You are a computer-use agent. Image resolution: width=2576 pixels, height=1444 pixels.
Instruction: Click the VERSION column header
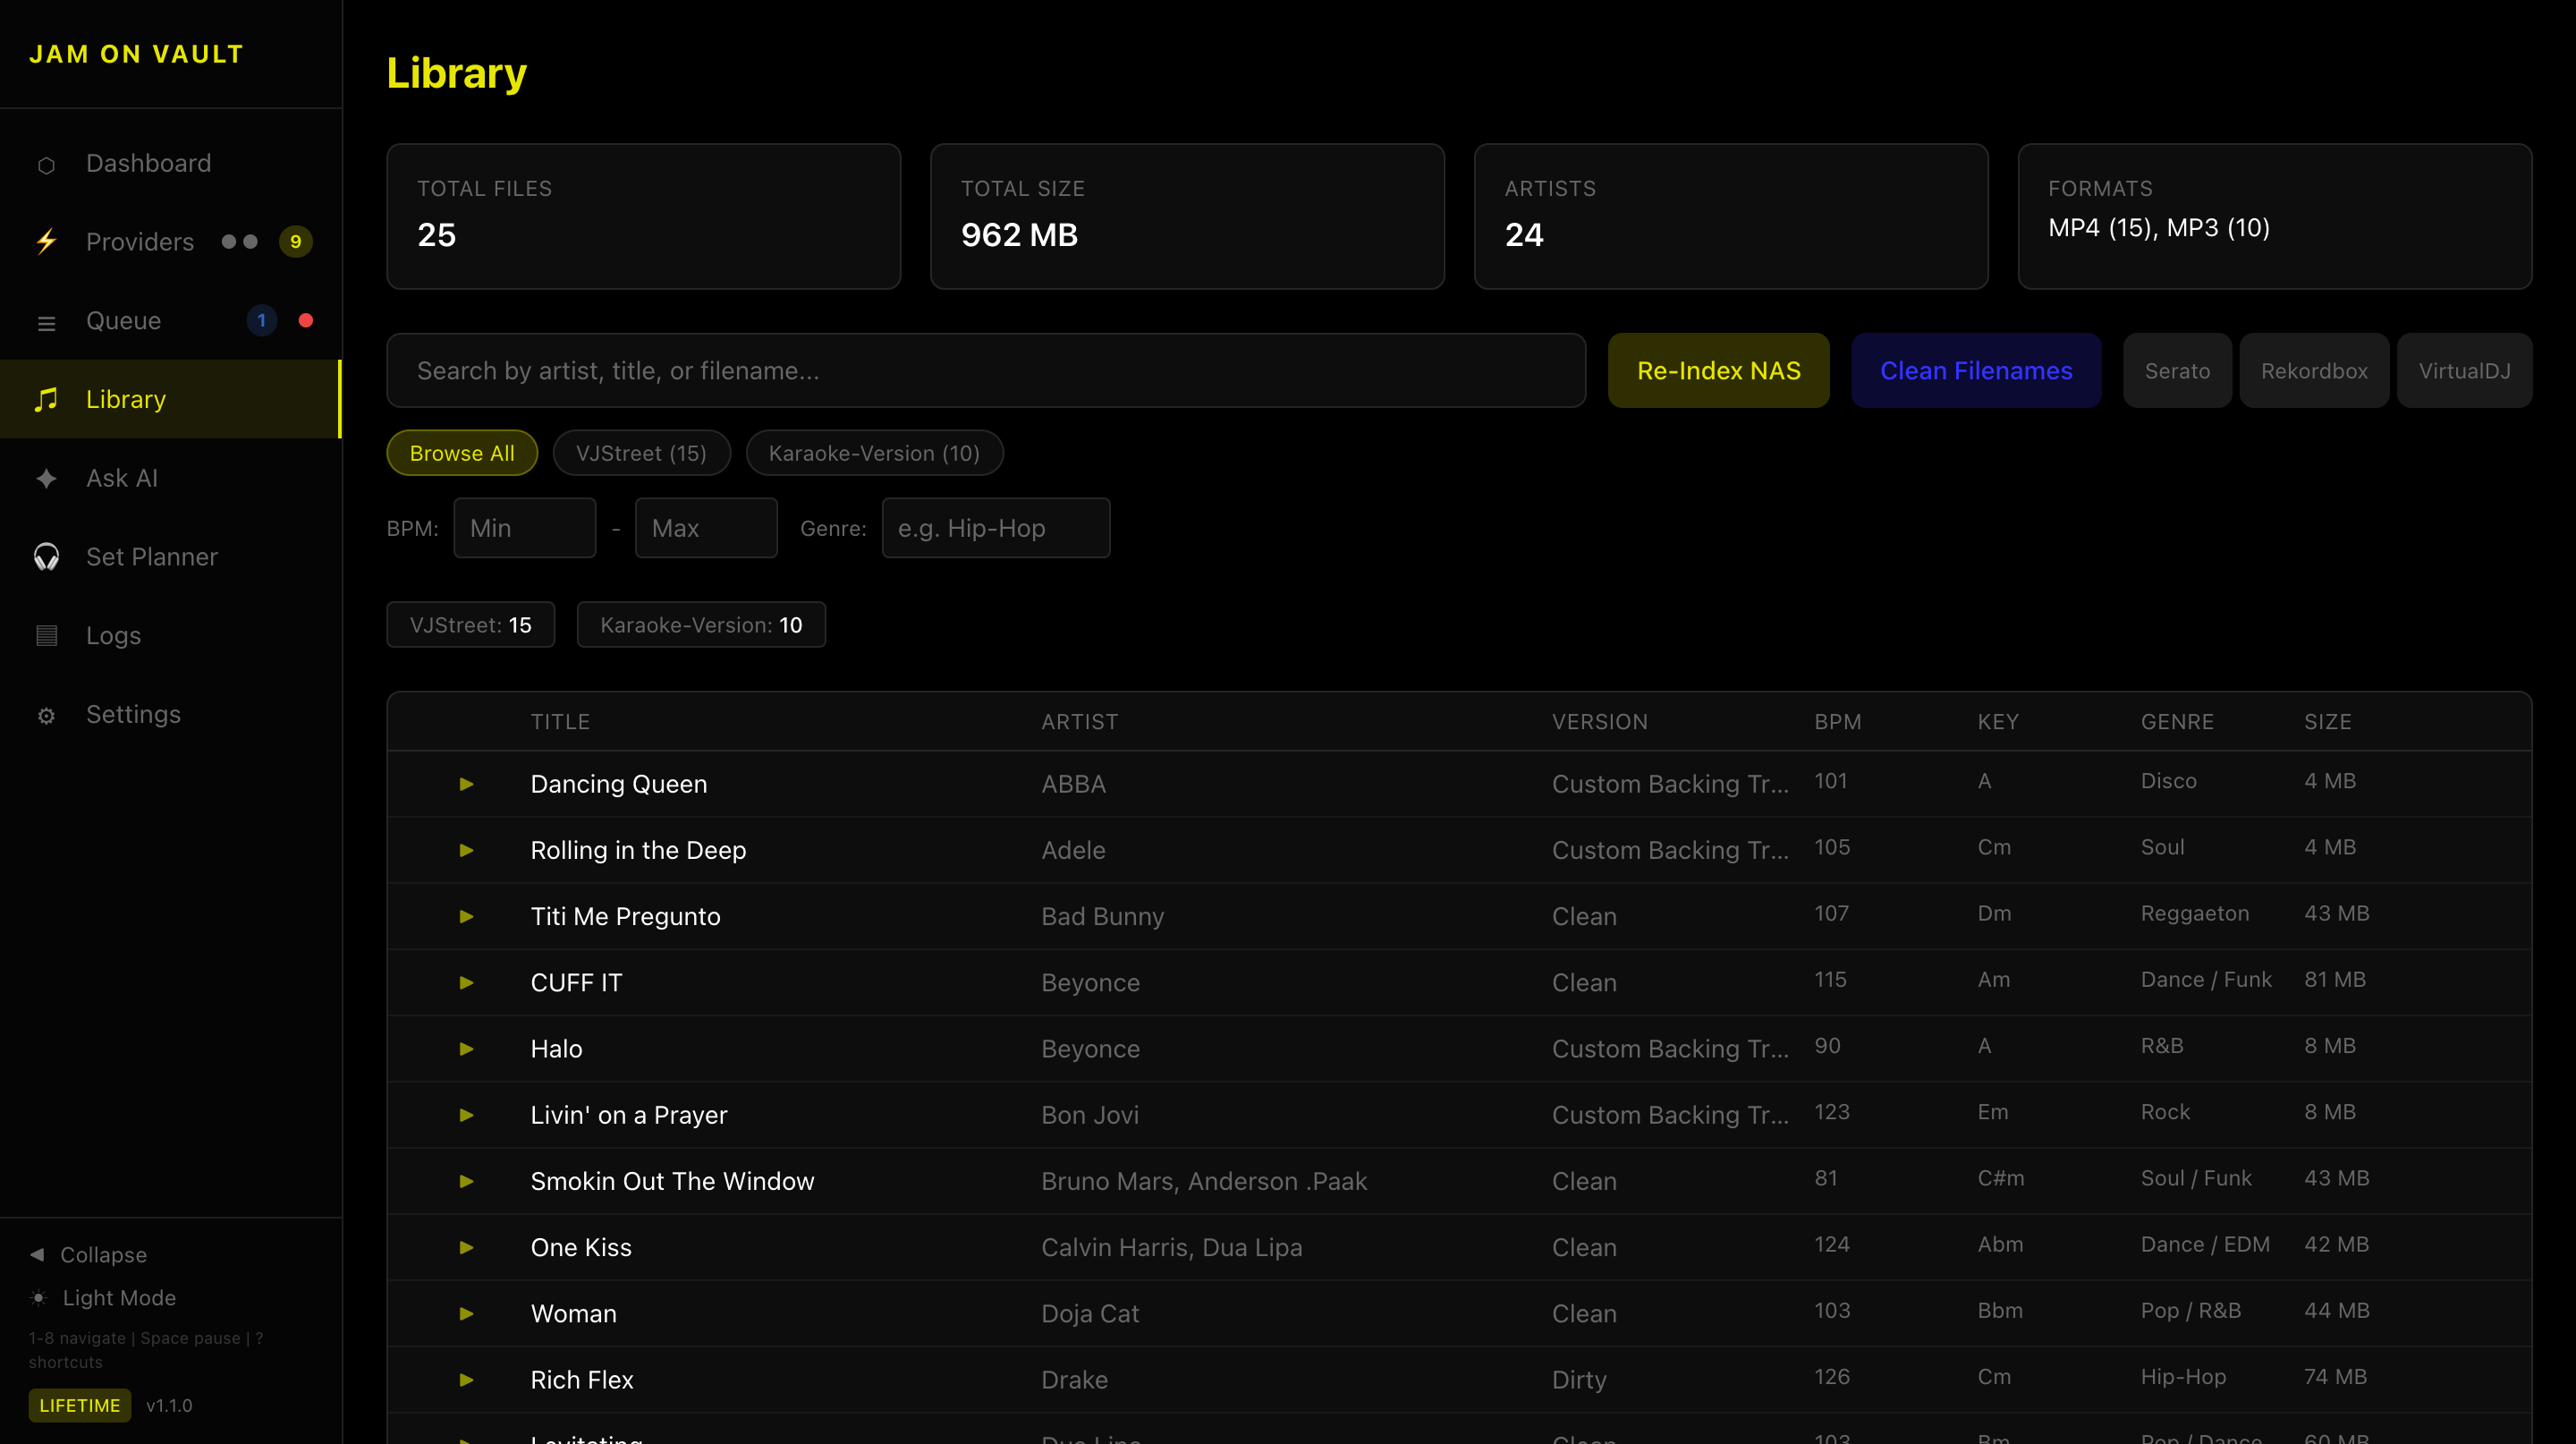pyautogui.click(x=1599, y=722)
